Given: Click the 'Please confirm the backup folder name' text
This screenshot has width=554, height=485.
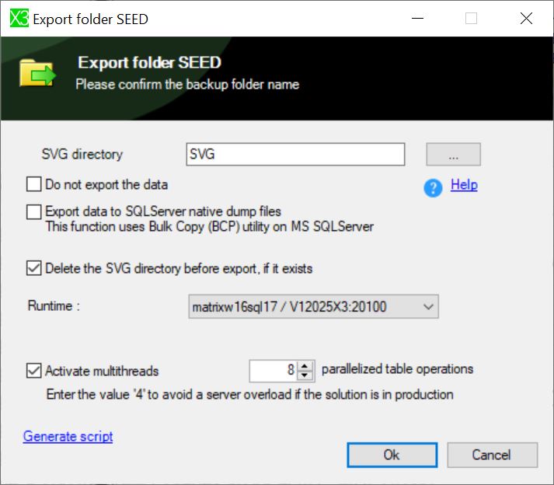Looking at the screenshot, I should 187,85.
